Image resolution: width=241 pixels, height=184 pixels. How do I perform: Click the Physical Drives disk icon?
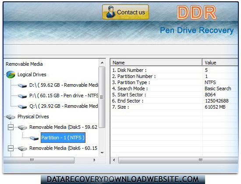[11, 117]
